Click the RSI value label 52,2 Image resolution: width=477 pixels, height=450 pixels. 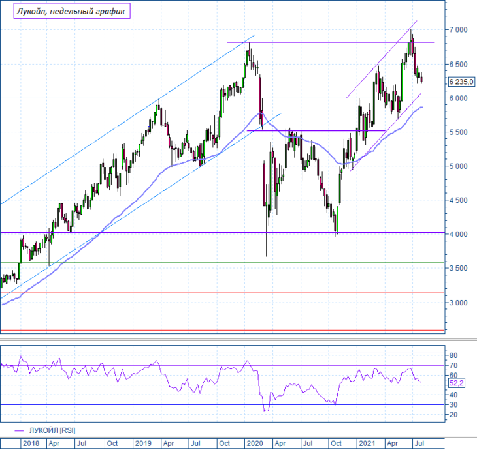click(456, 383)
